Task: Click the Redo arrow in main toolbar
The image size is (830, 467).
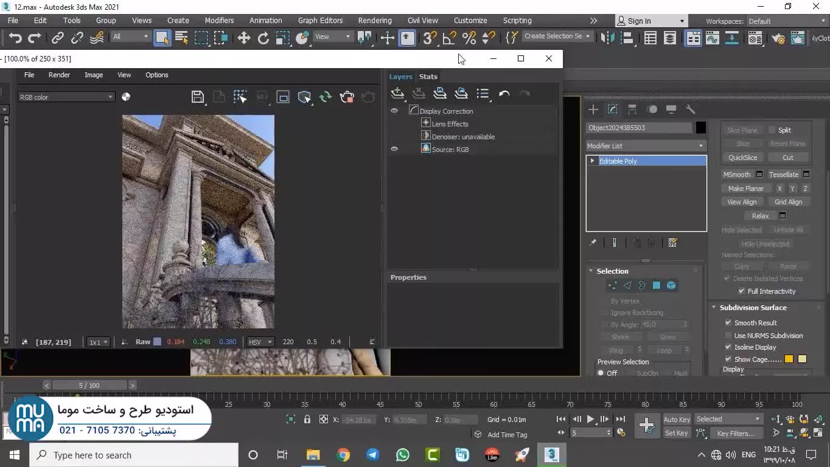Action: (35, 38)
